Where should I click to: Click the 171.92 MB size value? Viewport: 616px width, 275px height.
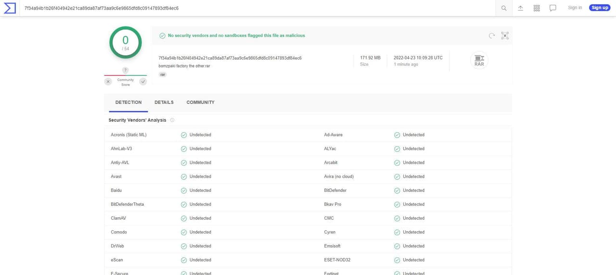(370, 58)
